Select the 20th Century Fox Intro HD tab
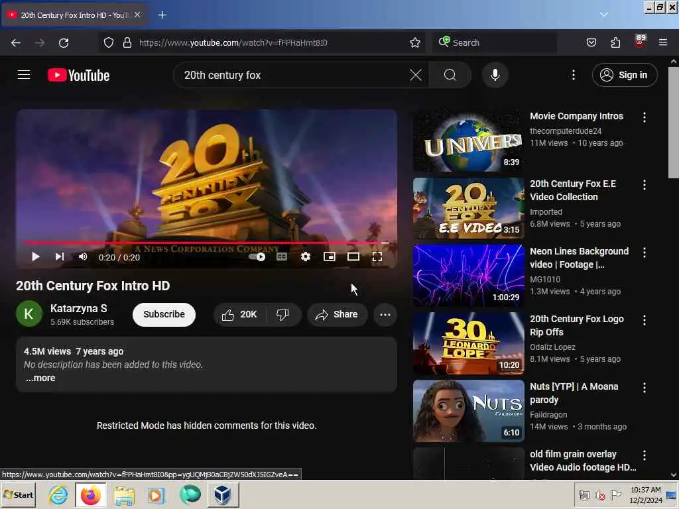 (x=74, y=15)
